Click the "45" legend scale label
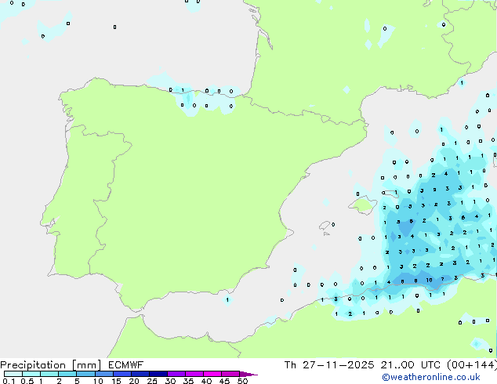 pyautogui.click(x=224, y=381)
